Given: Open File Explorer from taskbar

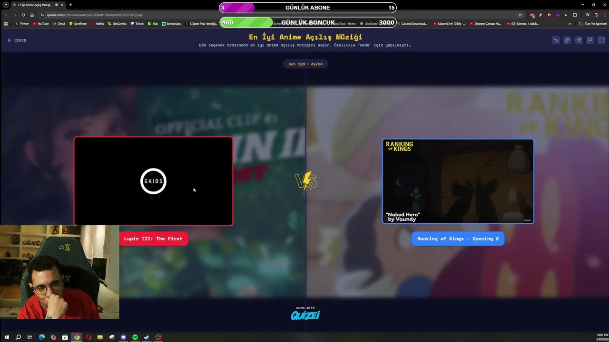Looking at the screenshot, I should coord(100,337).
